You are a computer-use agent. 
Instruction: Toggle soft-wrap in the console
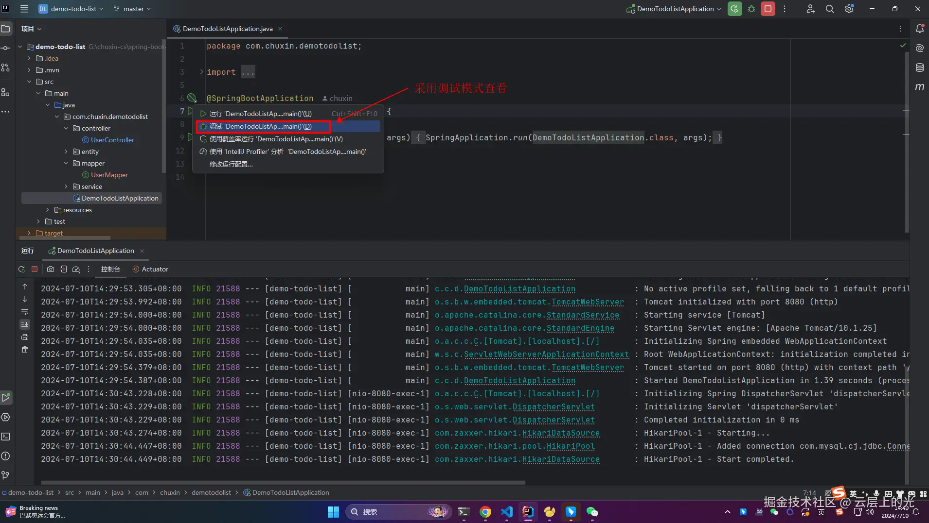[x=25, y=312]
